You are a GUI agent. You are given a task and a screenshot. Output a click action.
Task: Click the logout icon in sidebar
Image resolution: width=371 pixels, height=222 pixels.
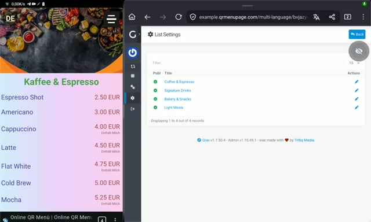point(133,109)
